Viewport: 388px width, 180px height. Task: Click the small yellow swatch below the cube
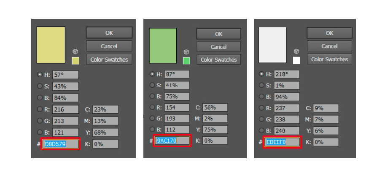pos(75,61)
